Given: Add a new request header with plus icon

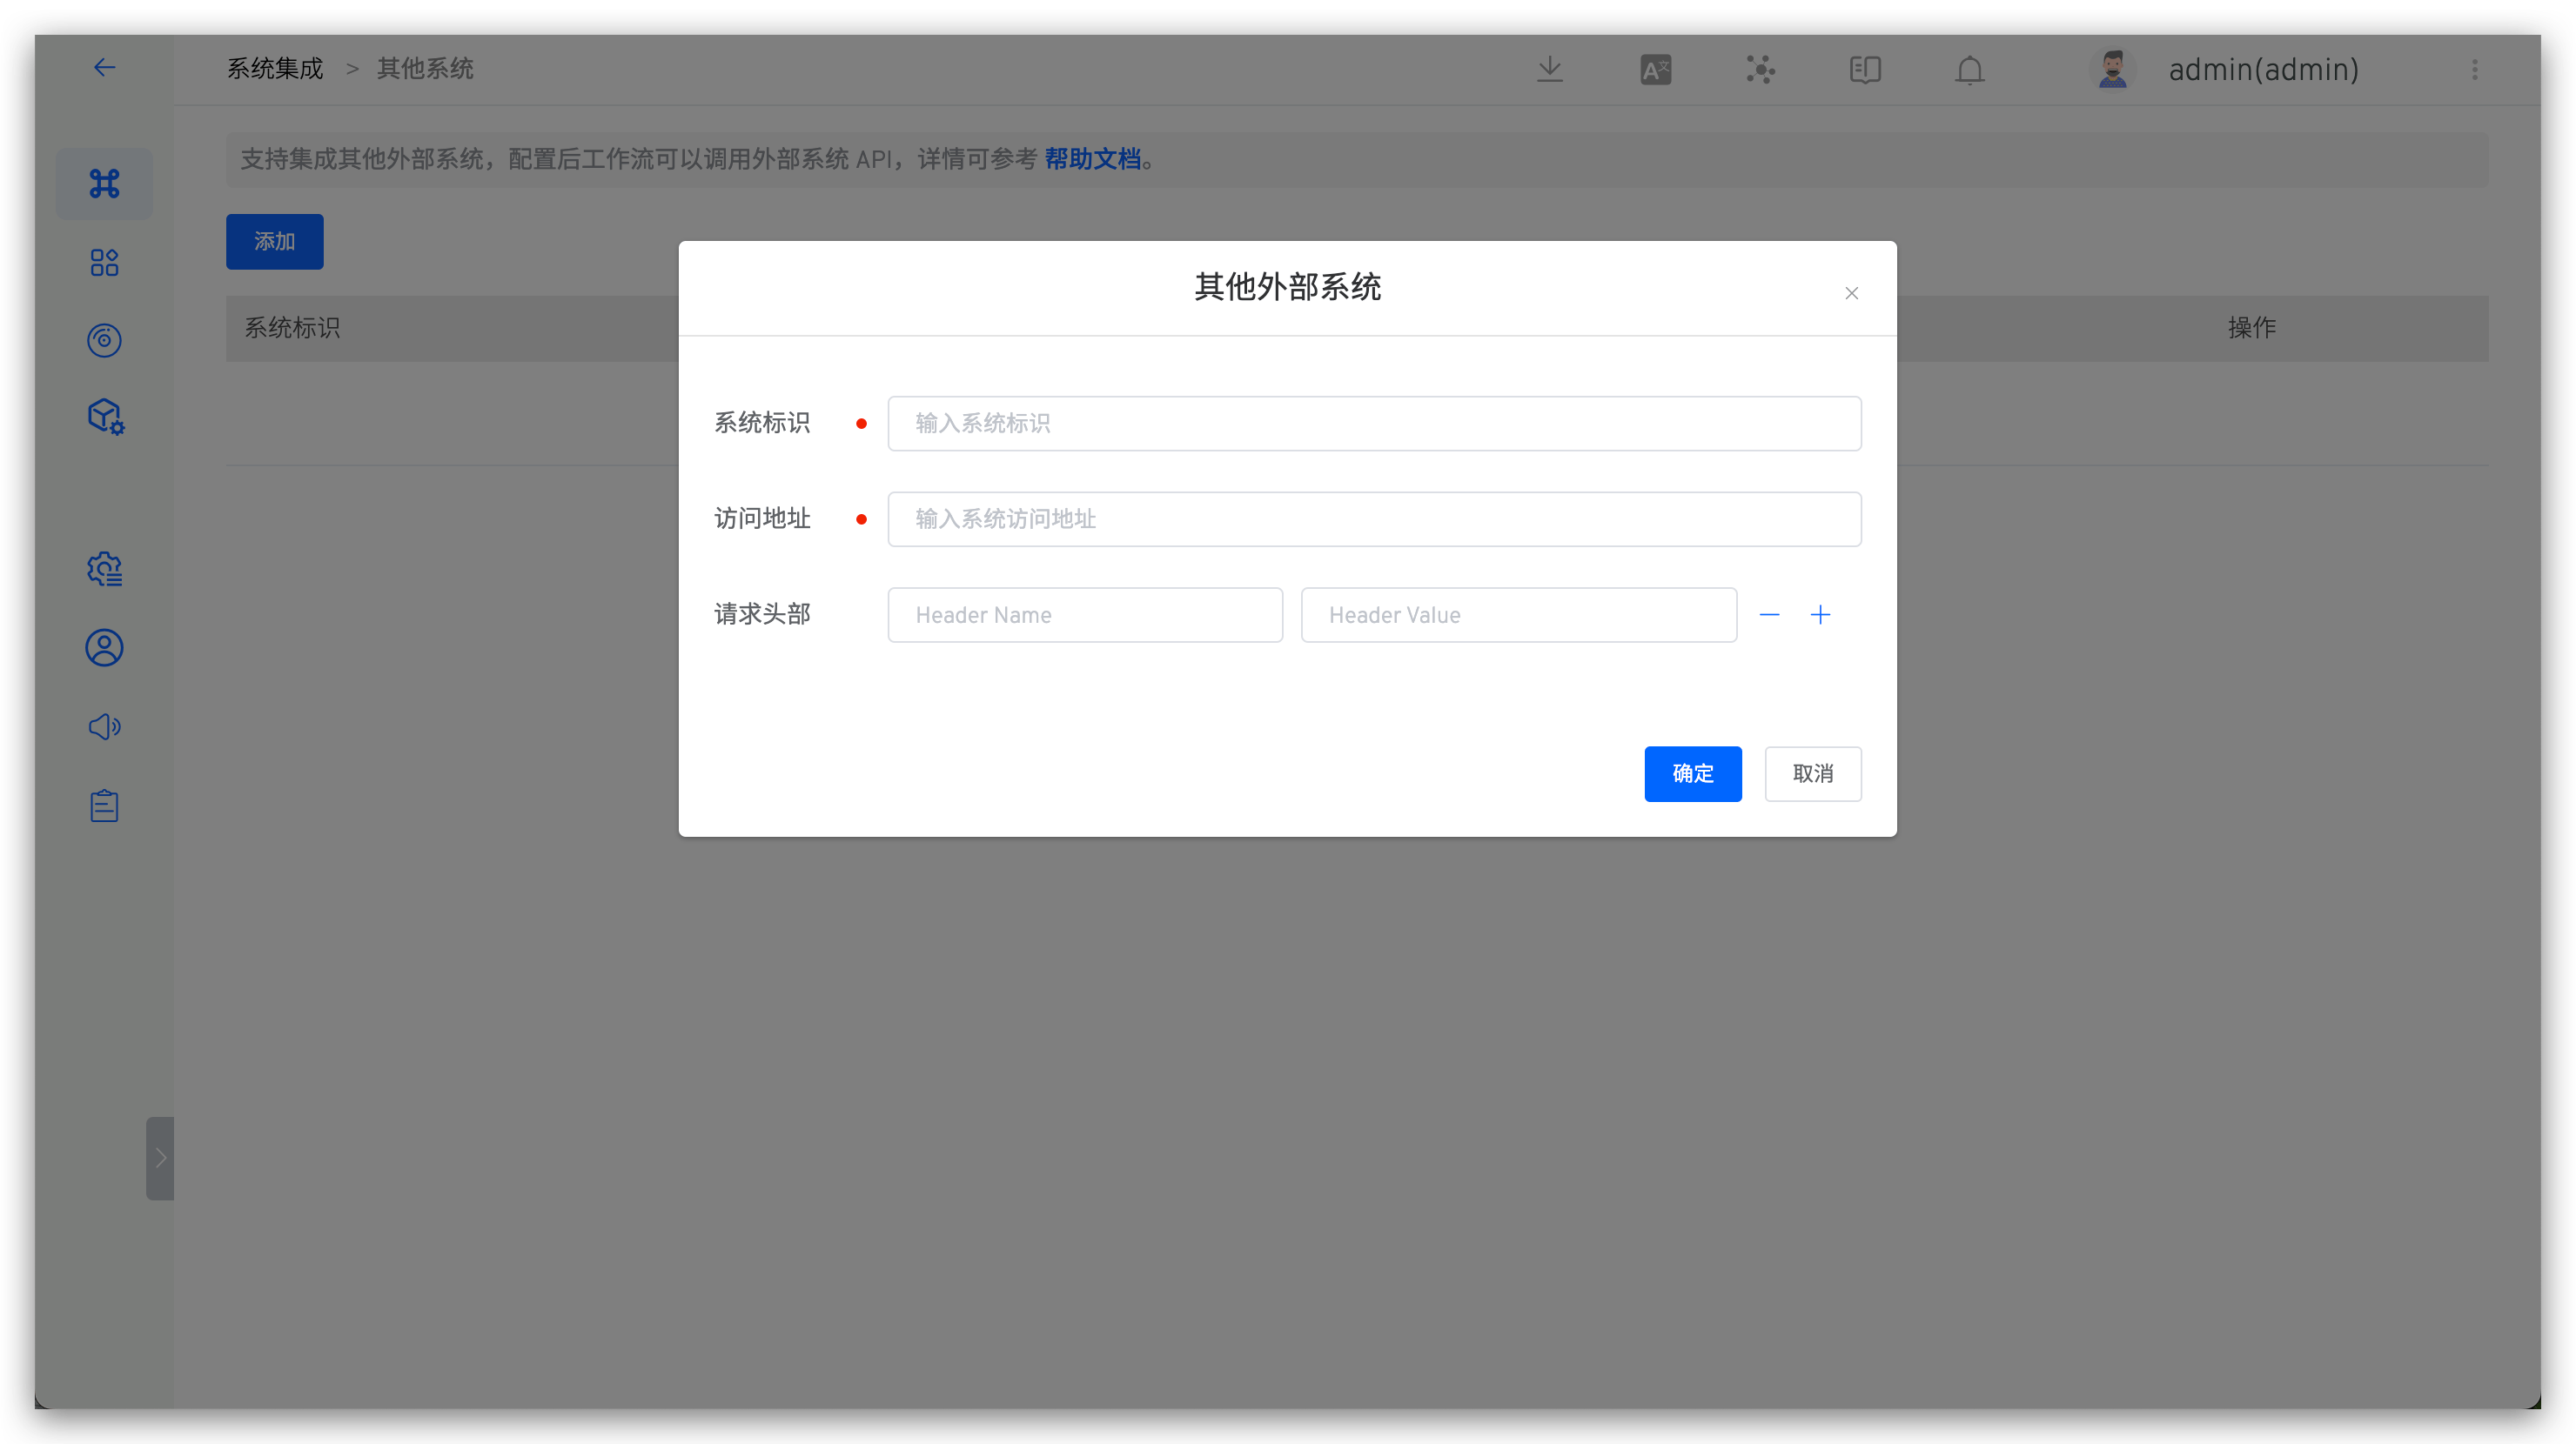Looking at the screenshot, I should (x=1820, y=615).
